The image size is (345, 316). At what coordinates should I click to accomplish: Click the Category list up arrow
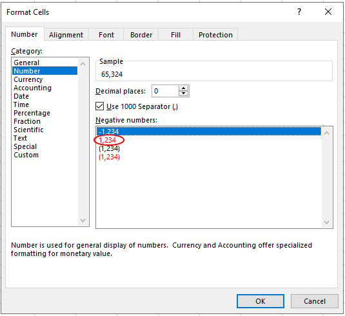click(83, 64)
